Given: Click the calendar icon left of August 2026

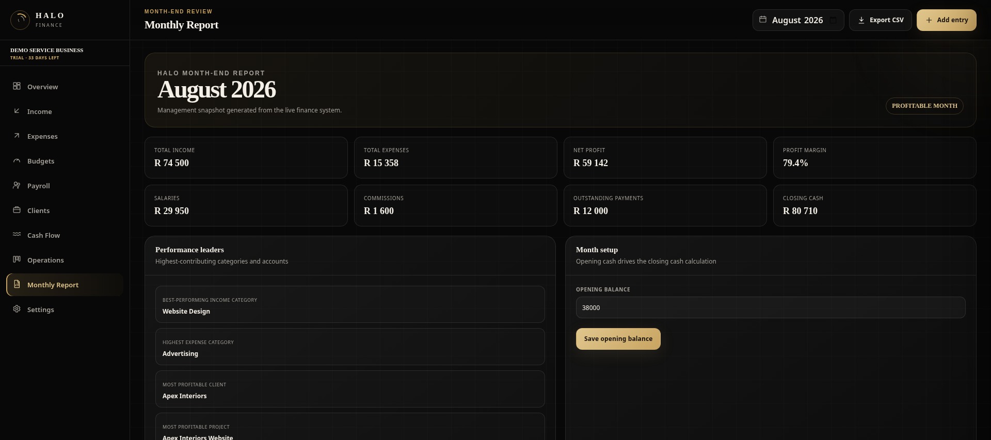Looking at the screenshot, I should tap(763, 20).
